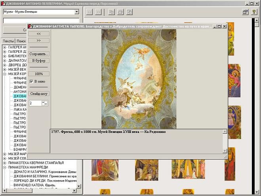261x196 pixels.
Task: Click the main toolbar back arrows button
Action: click(90, 12)
